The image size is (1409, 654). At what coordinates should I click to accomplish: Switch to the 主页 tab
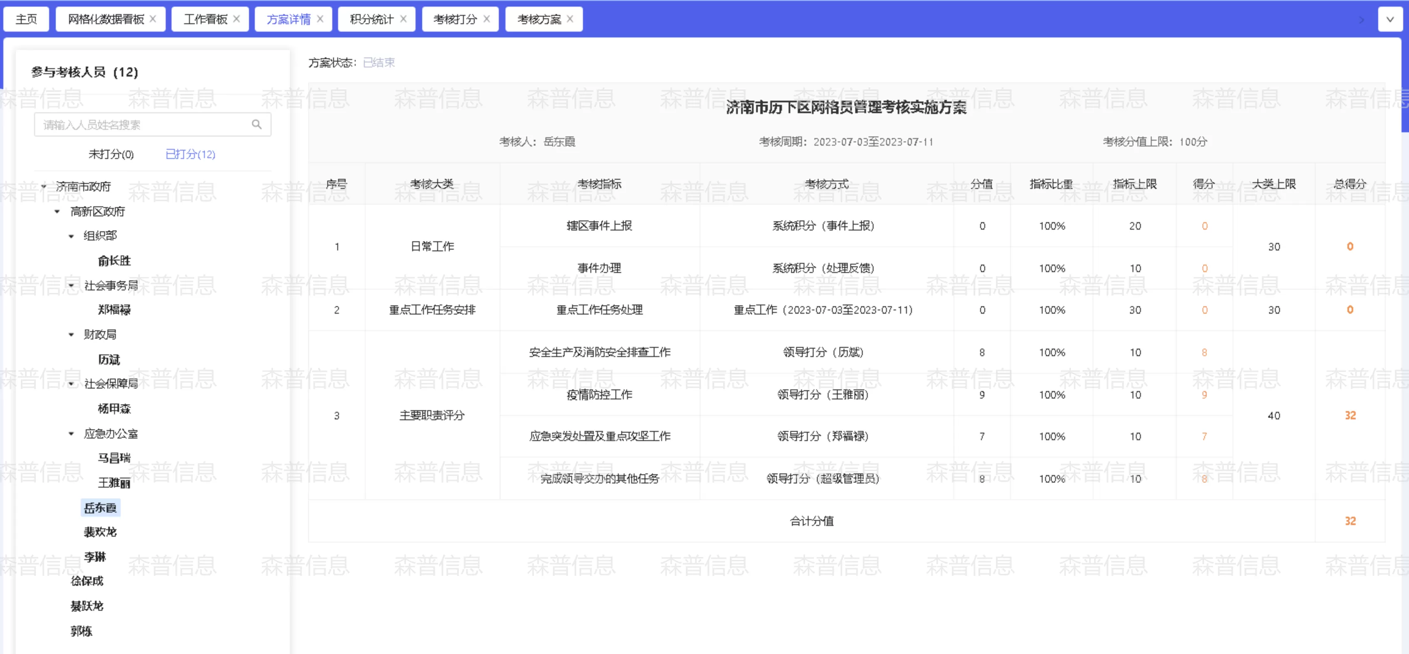coord(26,19)
